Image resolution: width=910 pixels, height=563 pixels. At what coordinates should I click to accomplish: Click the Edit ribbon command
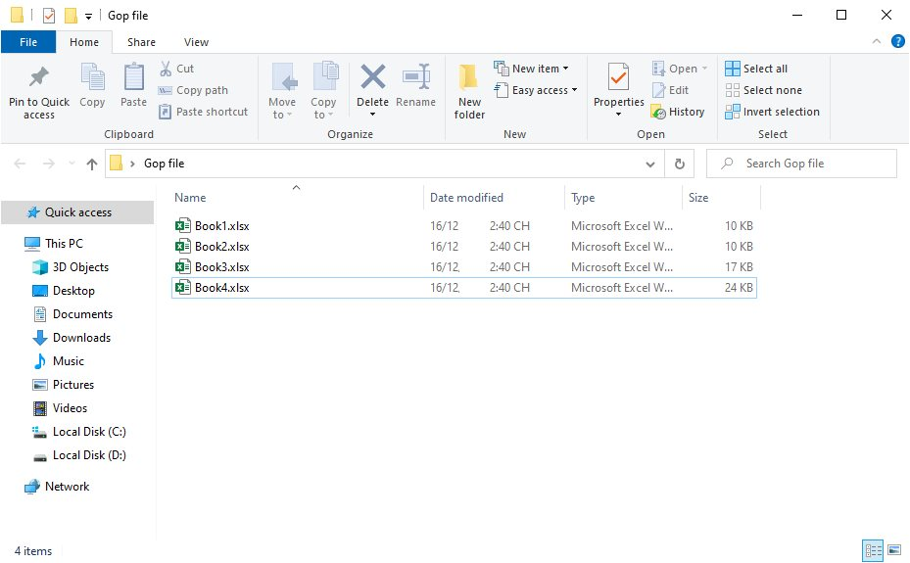click(x=670, y=90)
